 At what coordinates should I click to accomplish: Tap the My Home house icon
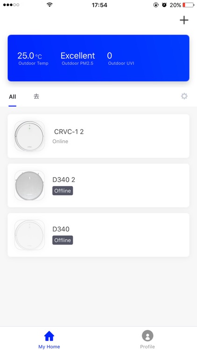49,336
